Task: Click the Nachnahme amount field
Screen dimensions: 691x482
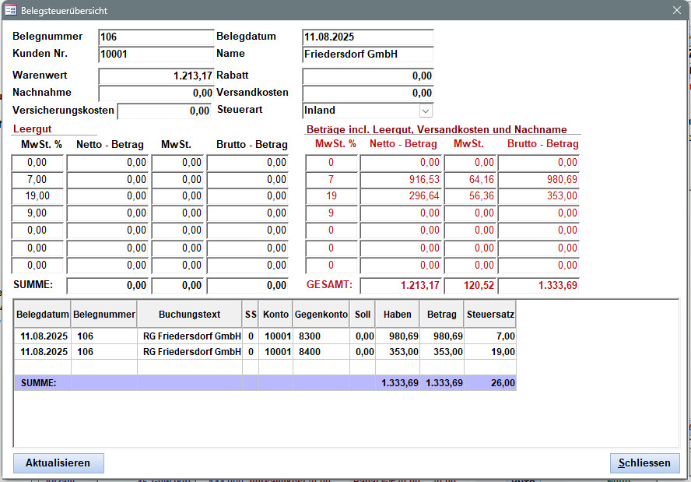Action: click(x=156, y=93)
